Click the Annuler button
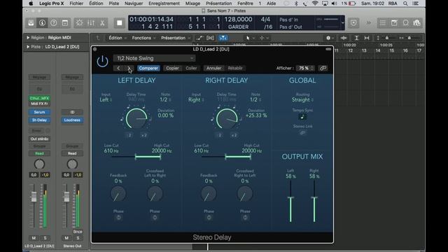 point(213,69)
